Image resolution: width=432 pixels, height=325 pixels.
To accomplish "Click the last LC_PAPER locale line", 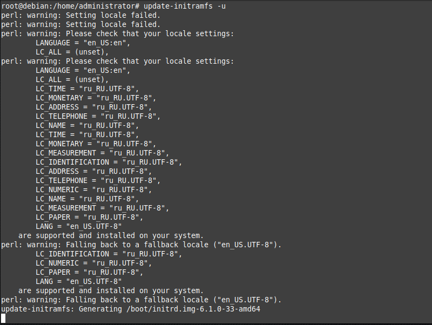I will point(89,272).
